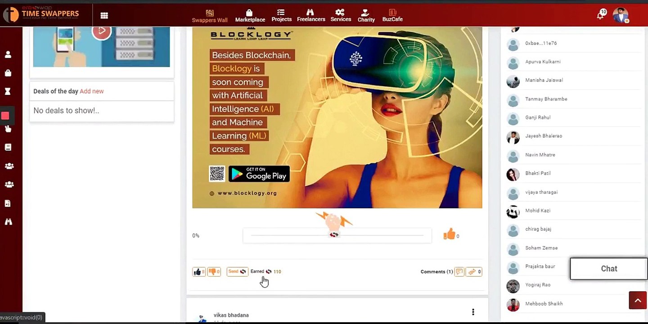Click the Google Play badge in post
This screenshot has width=648, height=324.
(x=259, y=174)
